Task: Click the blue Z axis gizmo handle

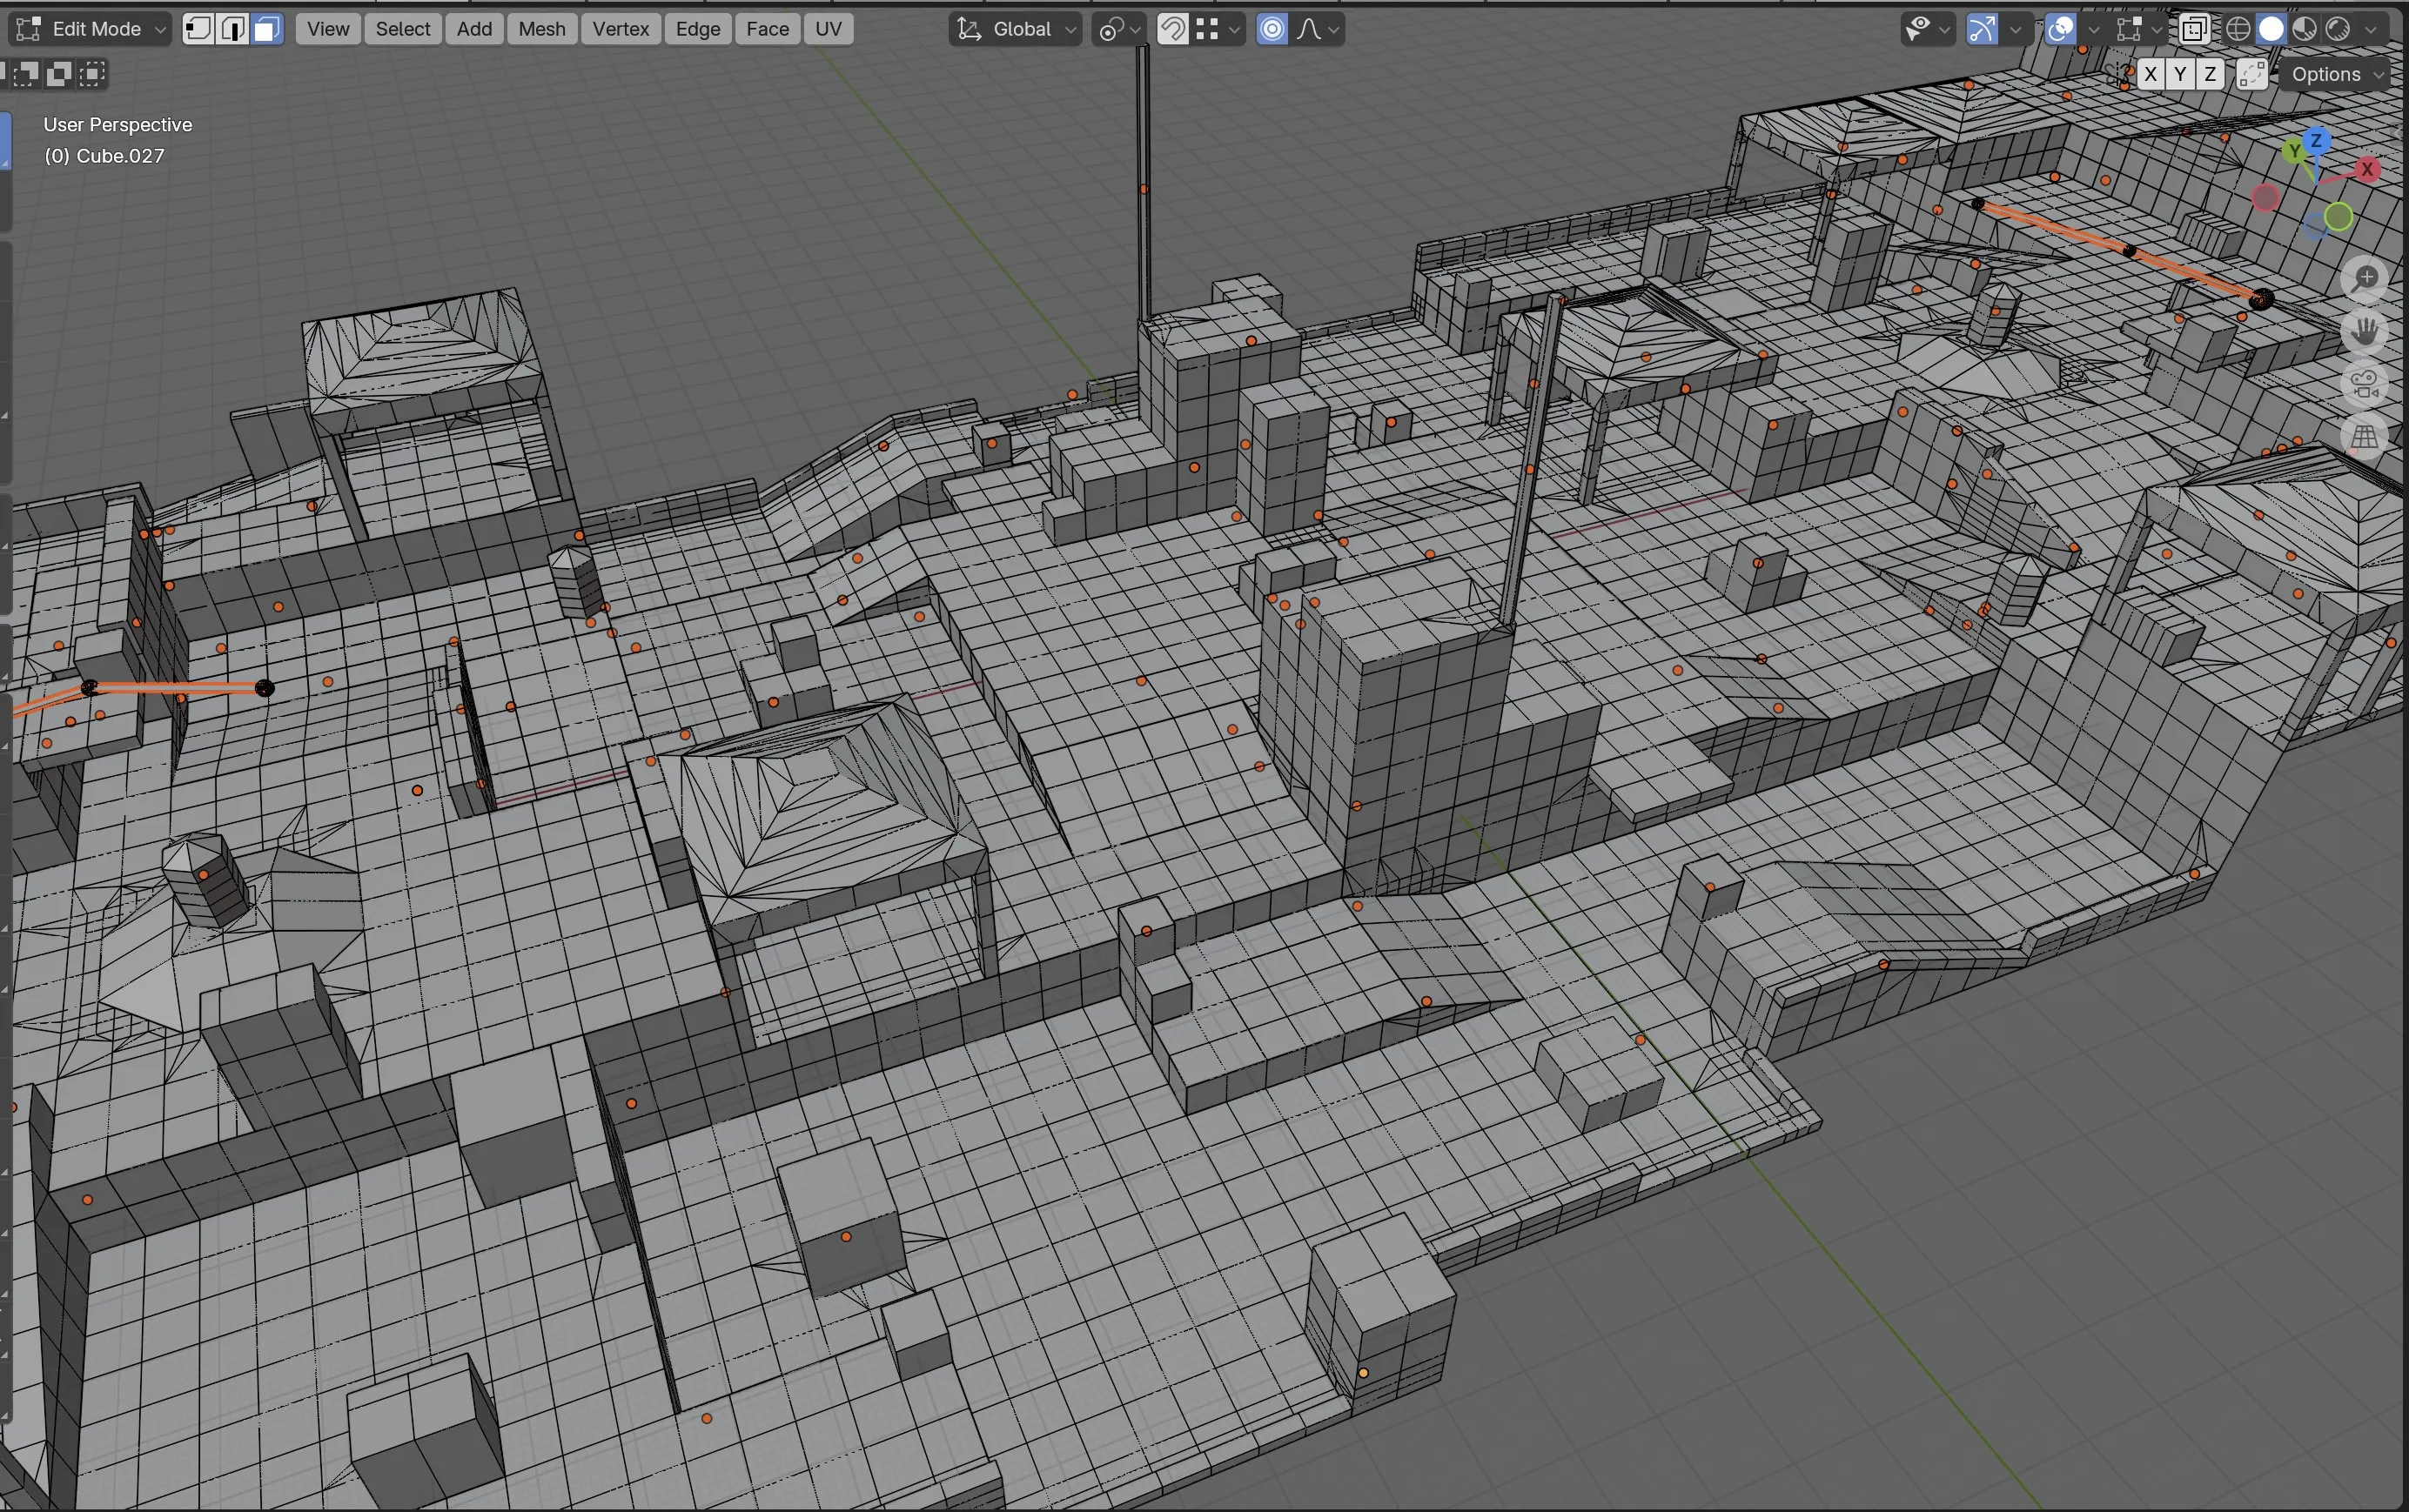Action: pyautogui.click(x=2315, y=141)
